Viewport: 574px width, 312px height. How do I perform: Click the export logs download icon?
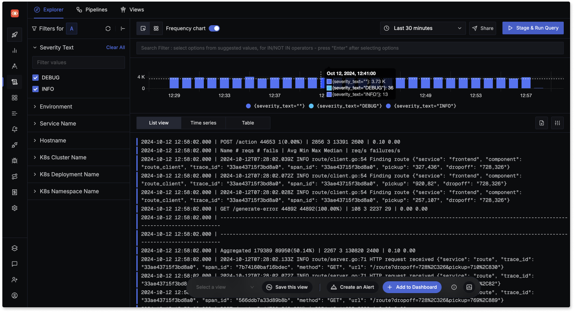click(541, 123)
